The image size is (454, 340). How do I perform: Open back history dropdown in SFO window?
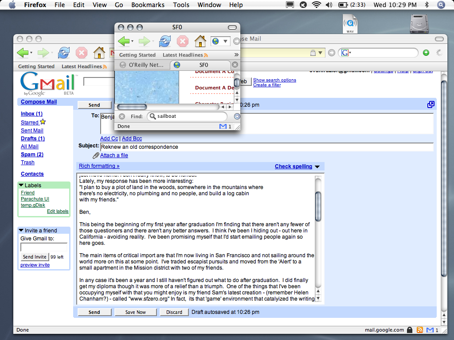pos(132,41)
